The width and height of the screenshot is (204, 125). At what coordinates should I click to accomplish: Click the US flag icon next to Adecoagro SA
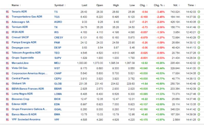pos(7,22)
